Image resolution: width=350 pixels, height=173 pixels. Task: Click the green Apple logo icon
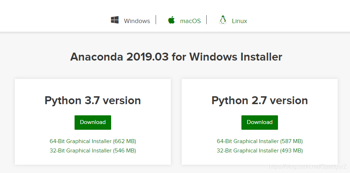click(171, 20)
